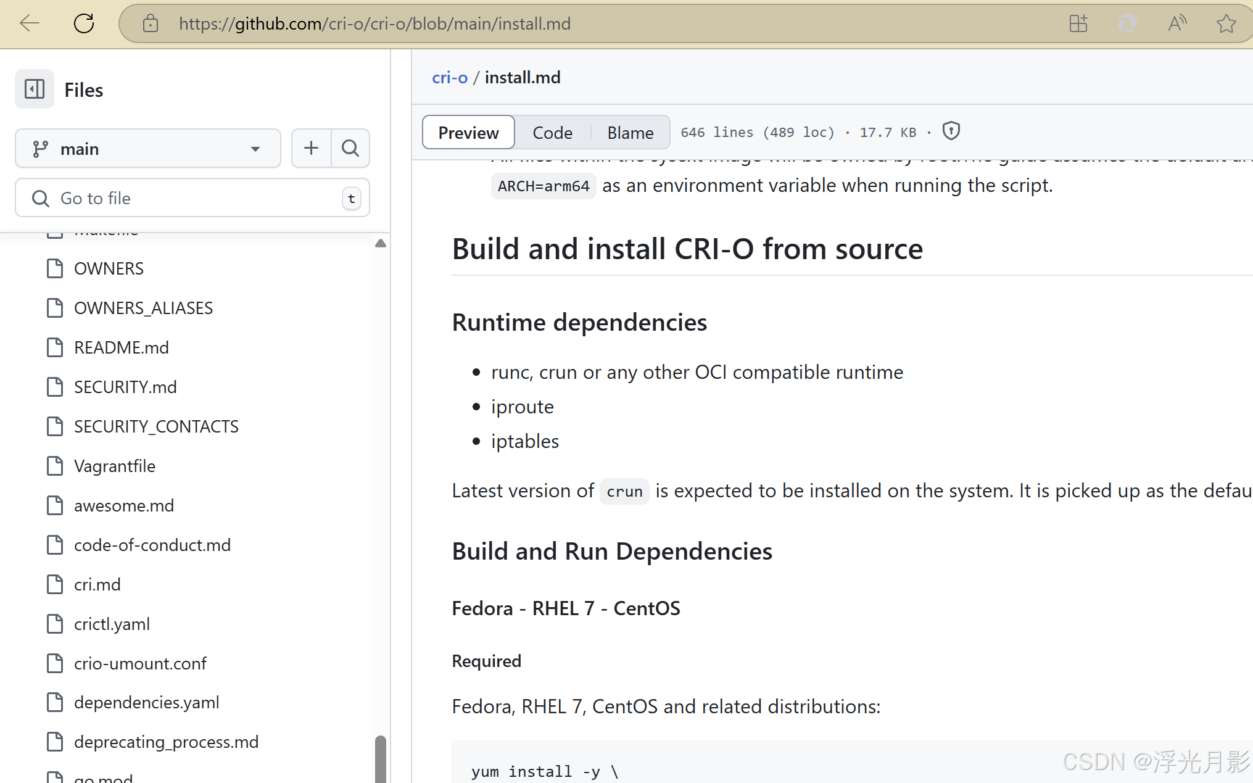The image size is (1253, 783).
Task: Click the file tree scroll up arrow
Action: 381,243
